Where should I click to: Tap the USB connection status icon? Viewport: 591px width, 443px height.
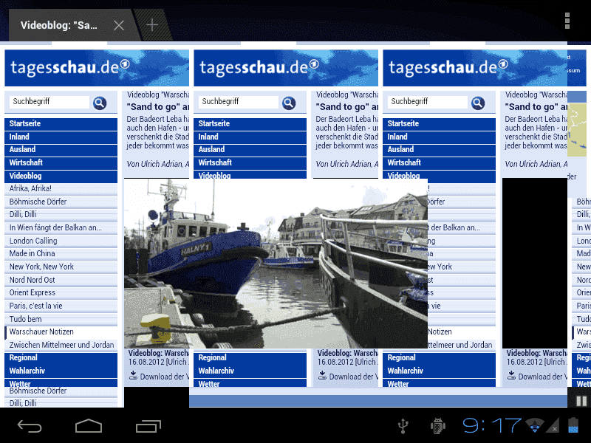tap(403, 426)
